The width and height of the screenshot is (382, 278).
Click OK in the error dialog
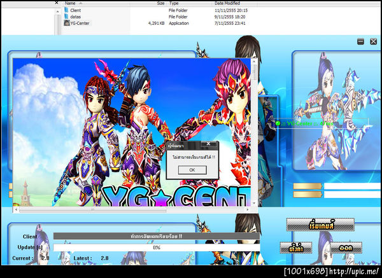192,170
